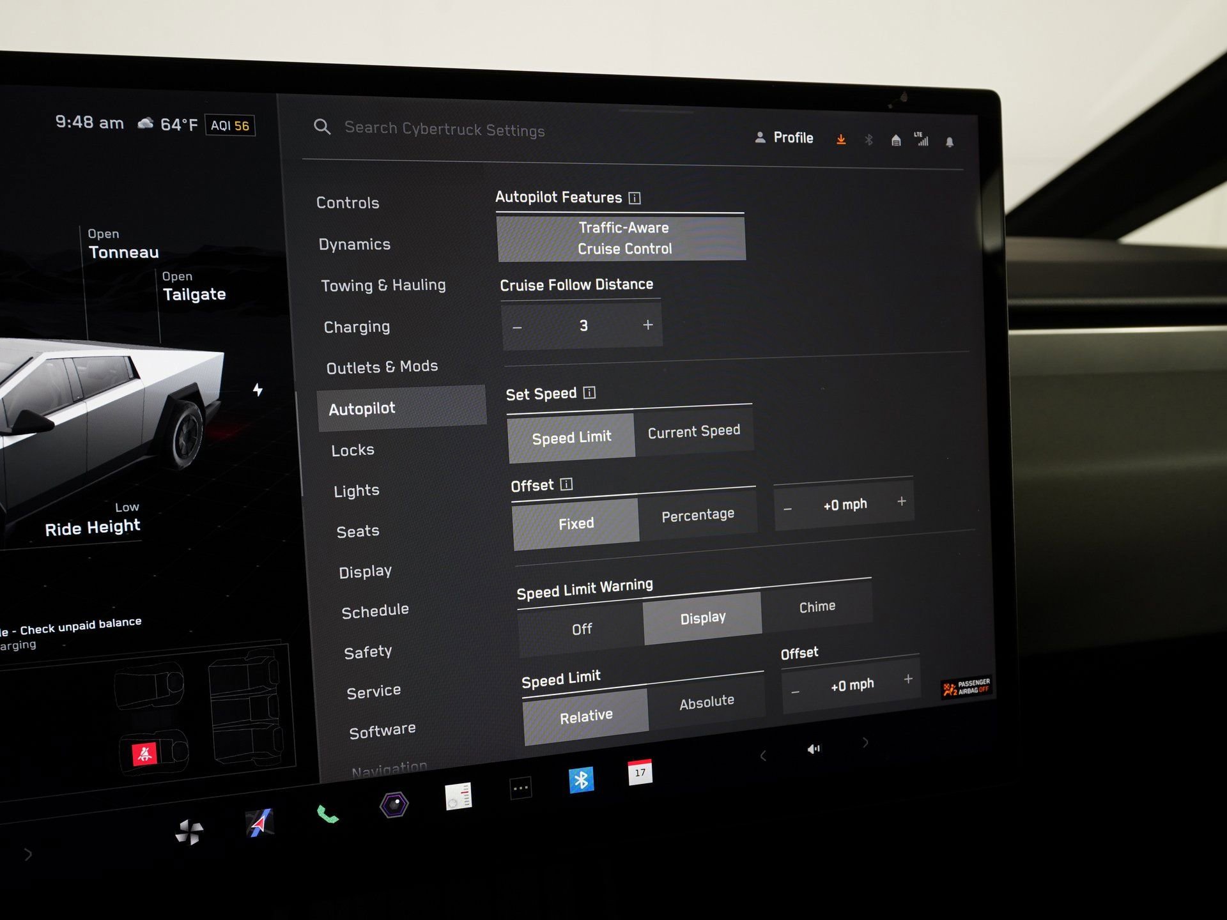Switch the Offset mode to Percentage
The width and height of the screenshot is (1227, 920).
pyautogui.click(x=698, y=514)
